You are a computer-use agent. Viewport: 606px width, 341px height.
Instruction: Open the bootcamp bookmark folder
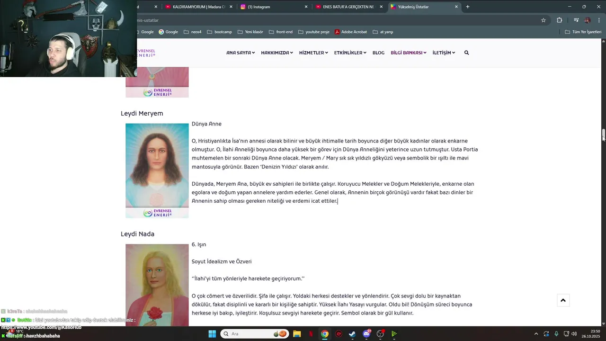click(x=219, y=32)
